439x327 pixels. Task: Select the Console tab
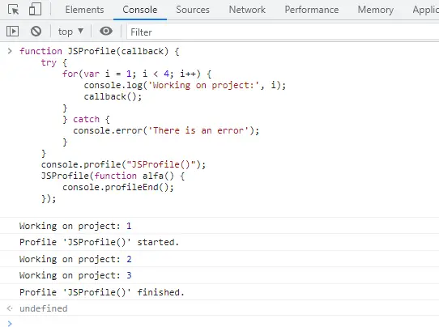tap(139, 10)
